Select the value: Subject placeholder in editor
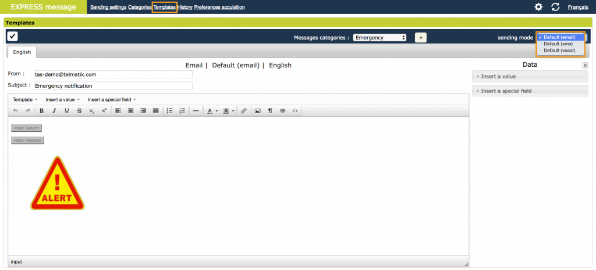The width and height of the screenshot is (596, 270). [x=26, y=128]
